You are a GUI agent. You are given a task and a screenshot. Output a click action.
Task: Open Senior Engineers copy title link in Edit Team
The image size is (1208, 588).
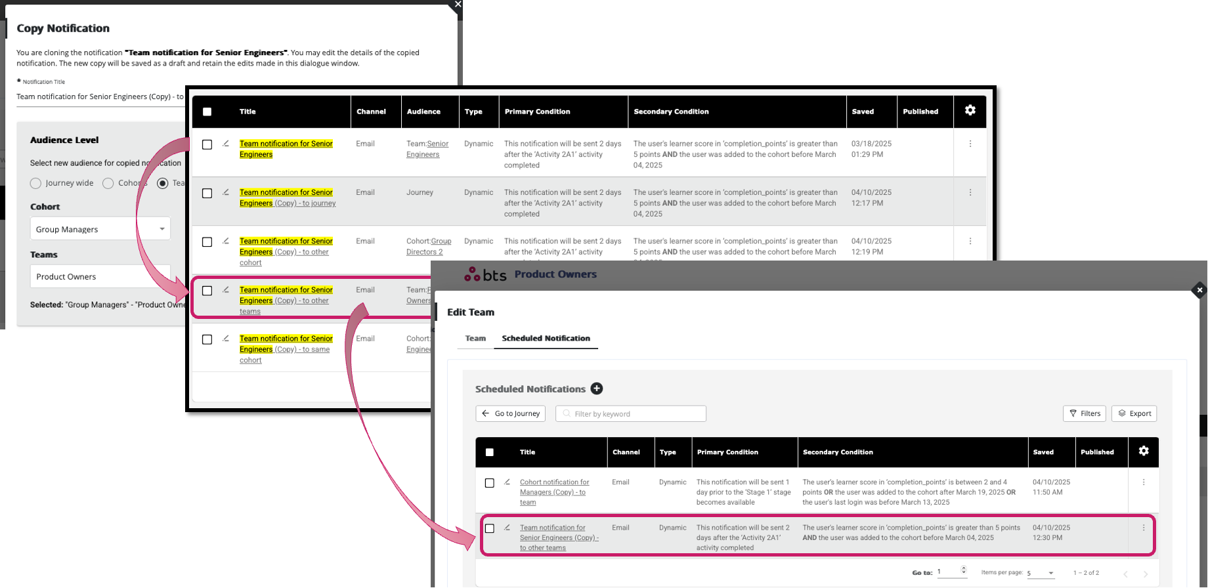pyautogui.click(x=559, y=537)
